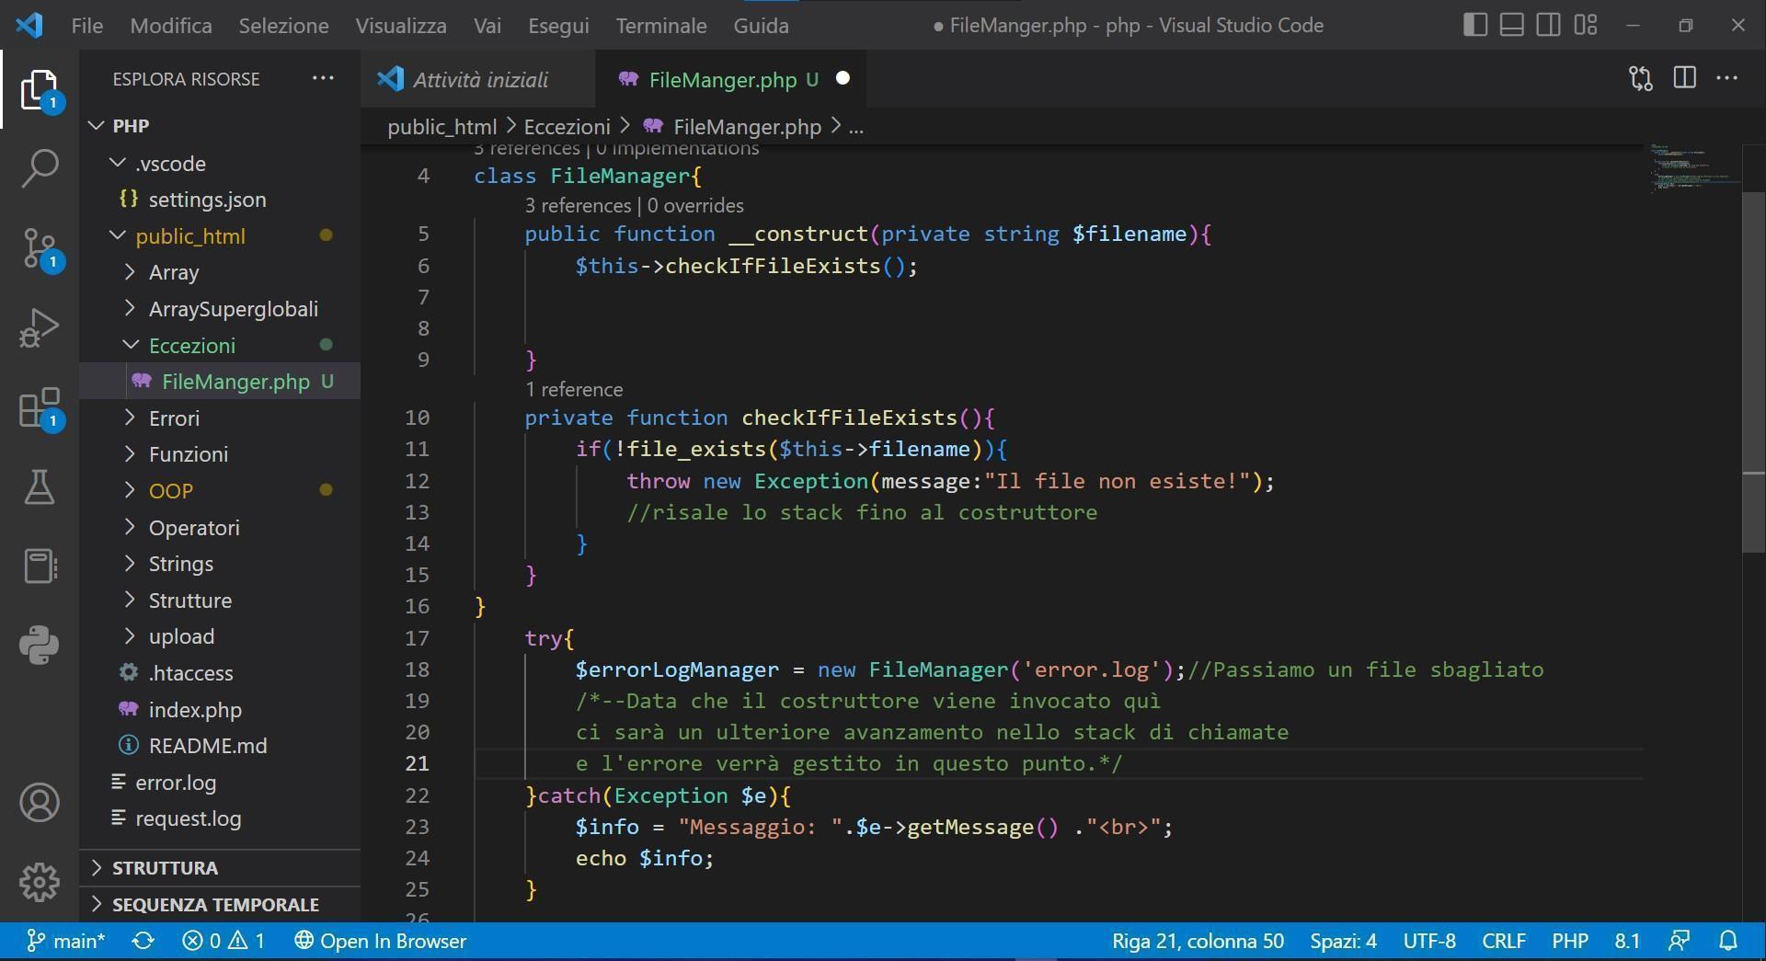The image size is (1766, 961).
Task: Select PHP version 8.1 in status bar
Action: (1627, 941)
